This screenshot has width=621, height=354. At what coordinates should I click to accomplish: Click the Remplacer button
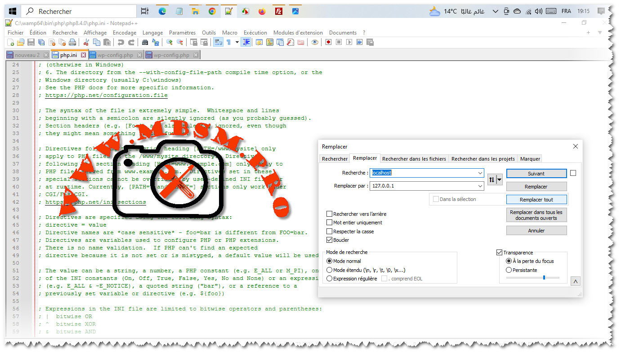coord(536,187)
